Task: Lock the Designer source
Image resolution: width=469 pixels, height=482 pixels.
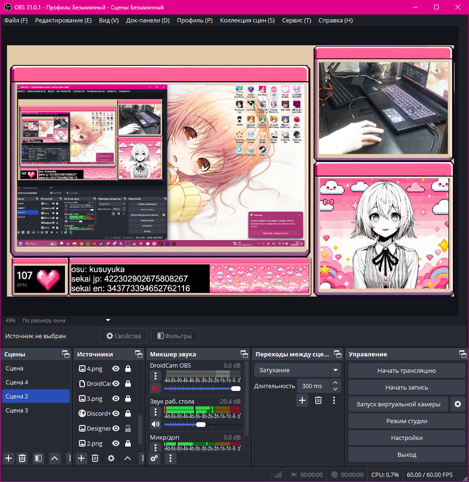Action: 128,428
